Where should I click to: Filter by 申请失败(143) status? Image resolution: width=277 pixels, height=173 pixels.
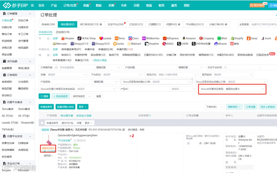[125, 49]
